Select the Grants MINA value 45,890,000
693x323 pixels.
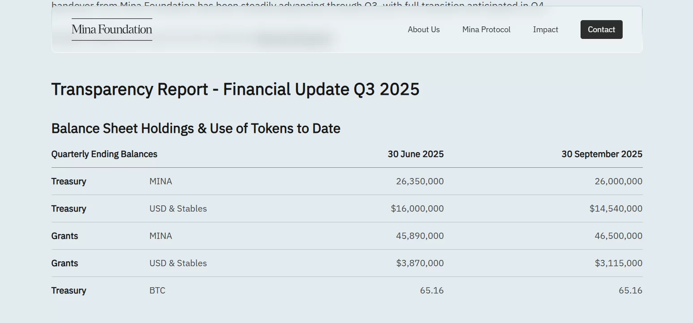click(420, 236)
